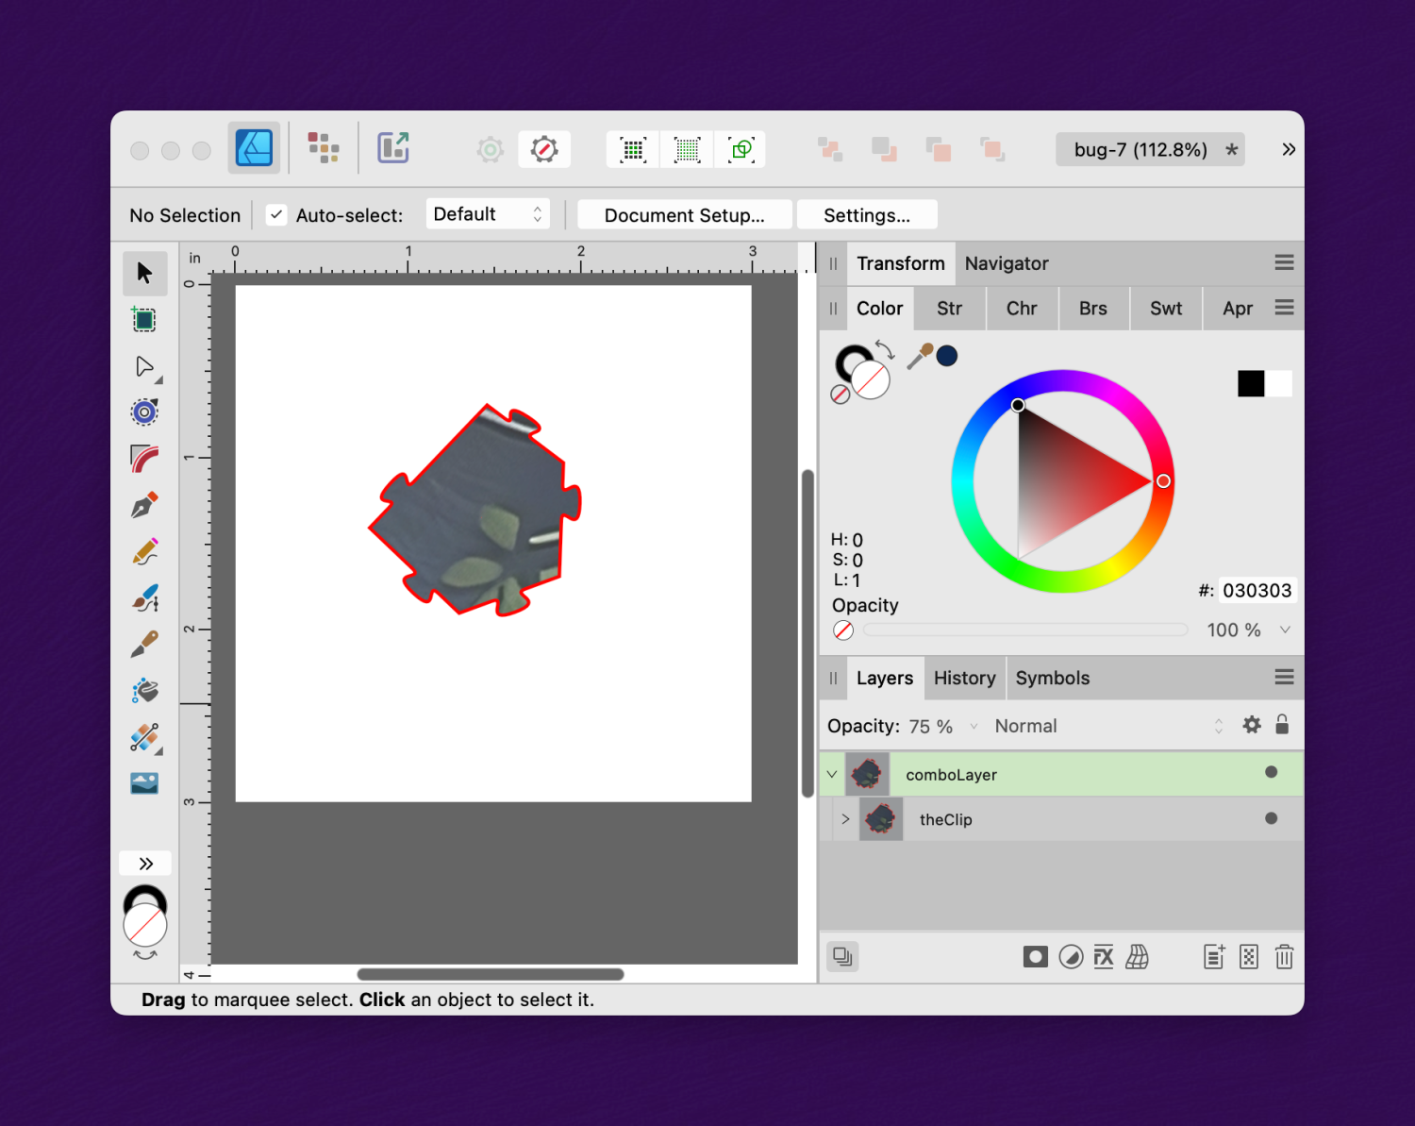The image size is (1415, 1126).
Task: Select the Node tool
Action: (144, 366)
